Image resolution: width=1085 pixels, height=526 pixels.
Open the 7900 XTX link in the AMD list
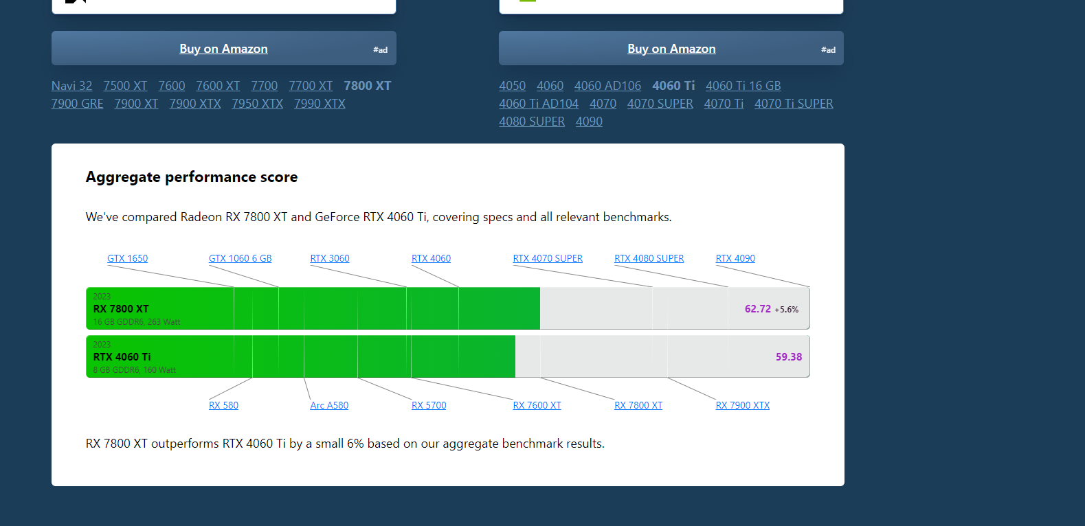[195, 104]
